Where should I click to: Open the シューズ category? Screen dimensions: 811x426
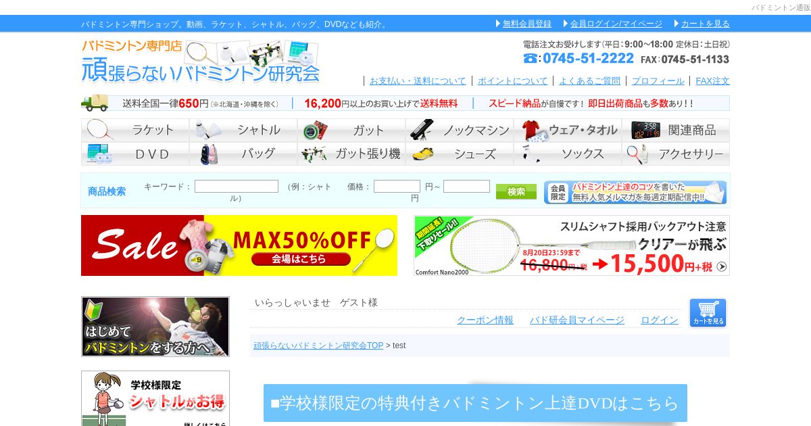pos(460,153)
